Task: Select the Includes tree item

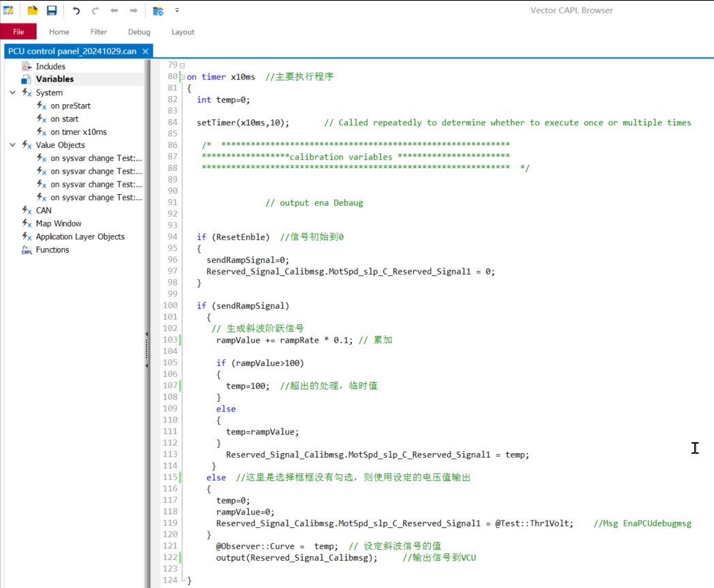Action: pos(50,67)
